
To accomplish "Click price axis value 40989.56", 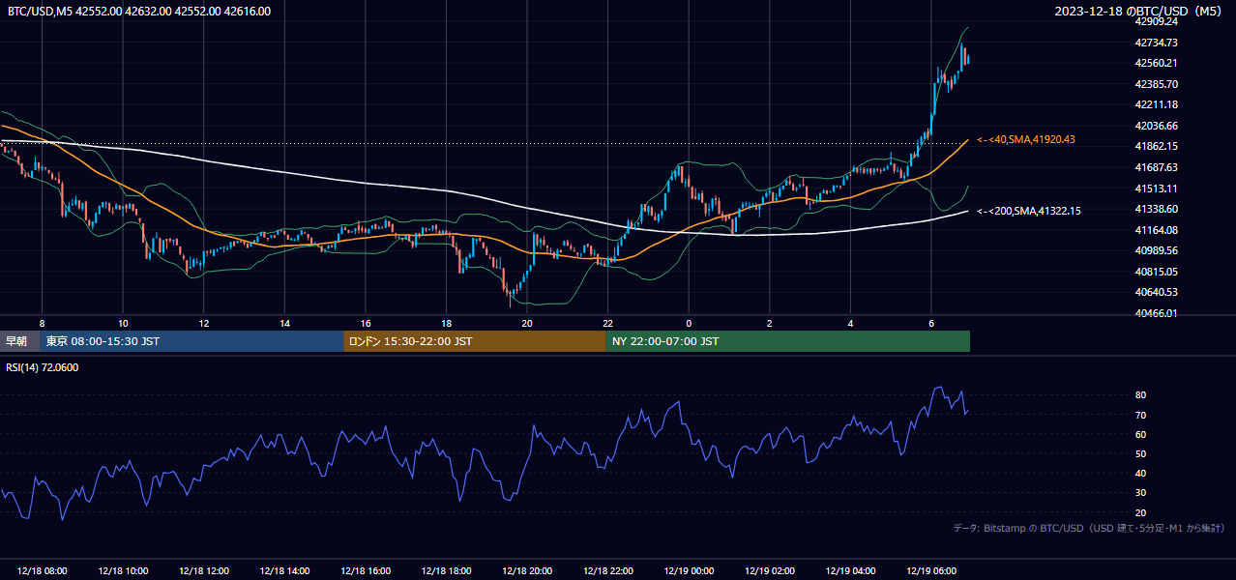I will coord(1157,250).
